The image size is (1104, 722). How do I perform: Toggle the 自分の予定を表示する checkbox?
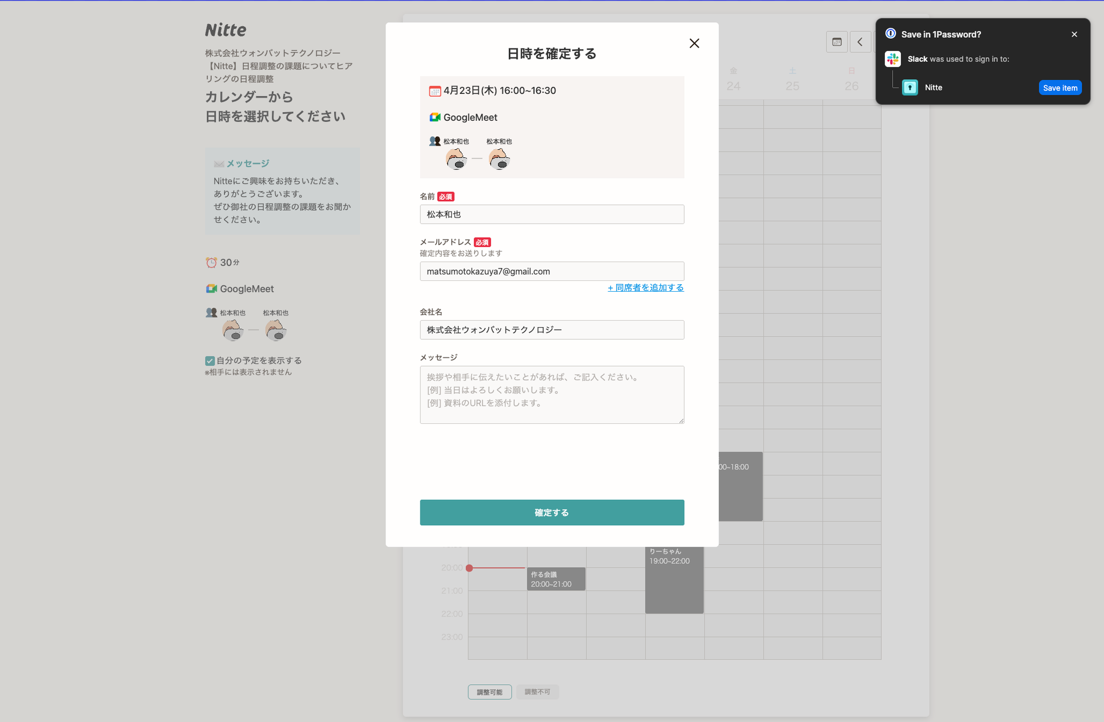(x=210, y=361)
